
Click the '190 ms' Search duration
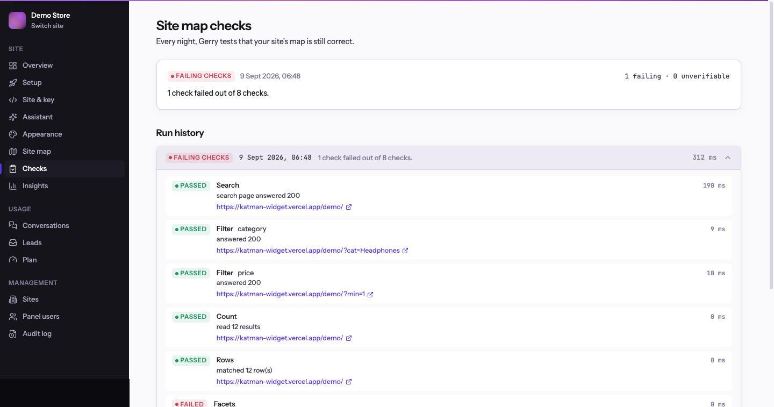tap(714, 185)
